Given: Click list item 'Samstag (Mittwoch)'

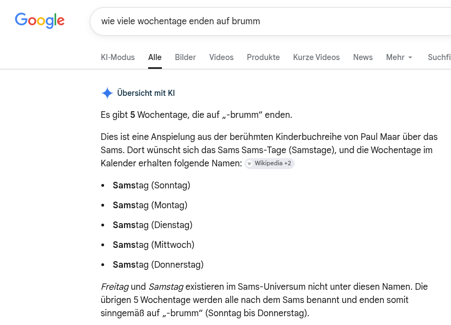Looking at the screenshot, I should tap(154, 245).
